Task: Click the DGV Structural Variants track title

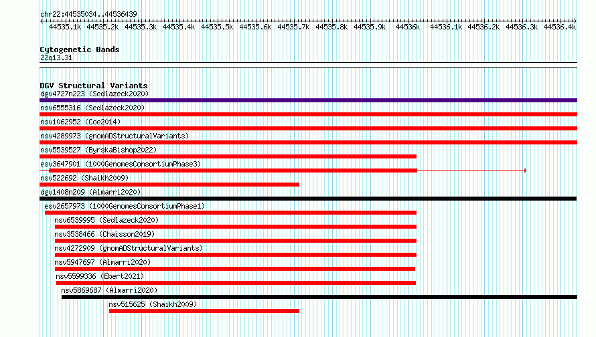Action: coord(94,86)
